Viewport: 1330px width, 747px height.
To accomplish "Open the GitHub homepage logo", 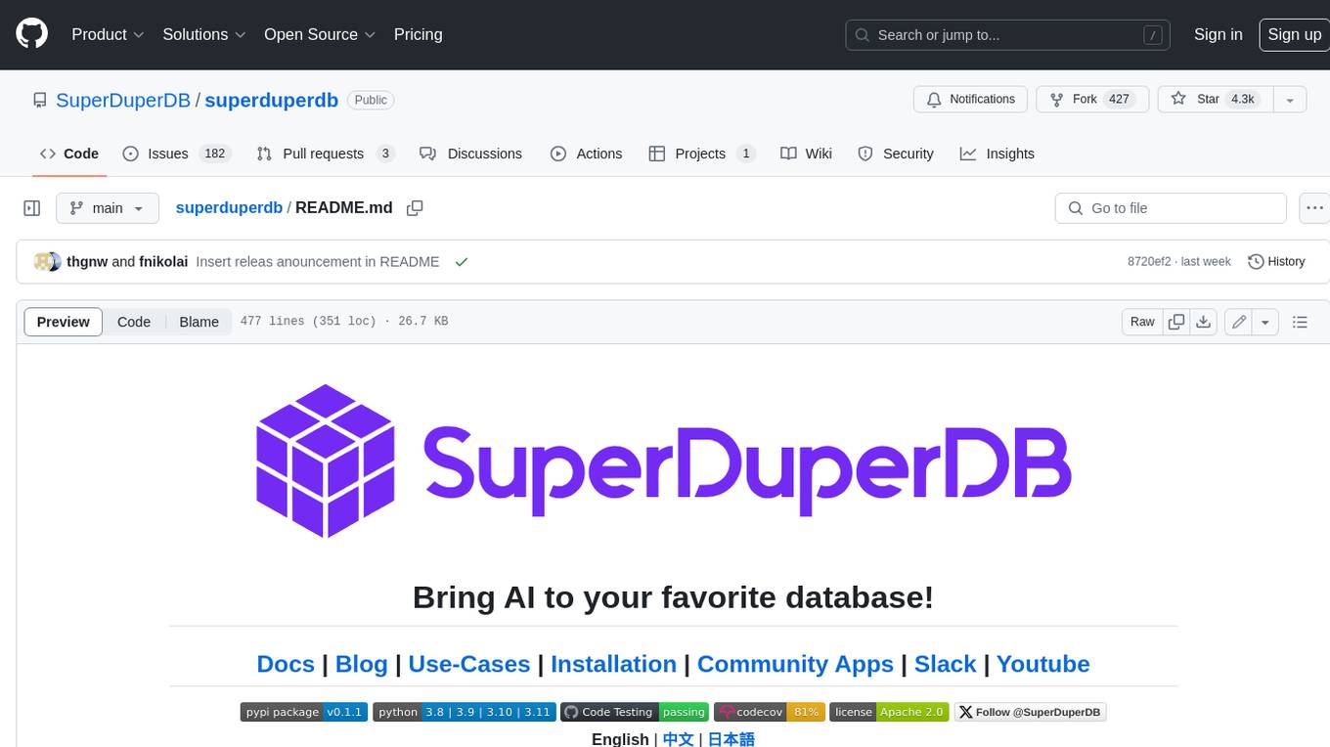I will [x=31, y=34].
